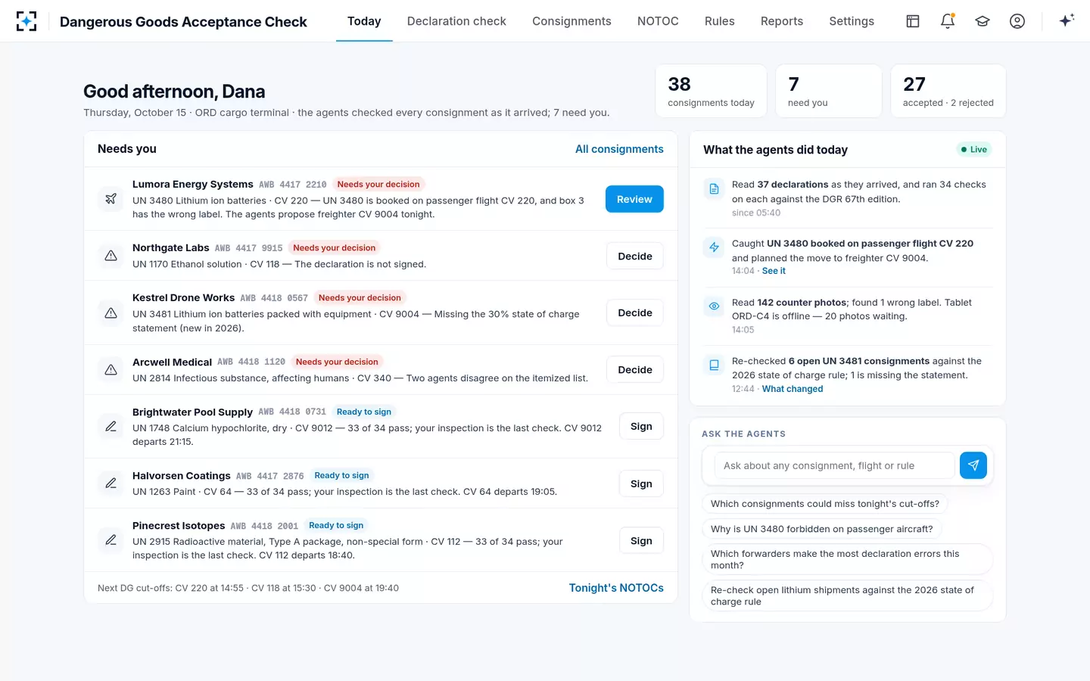Open the Settings tab
The width and height of the screenshot is (1090, 681).
[852, 21]
